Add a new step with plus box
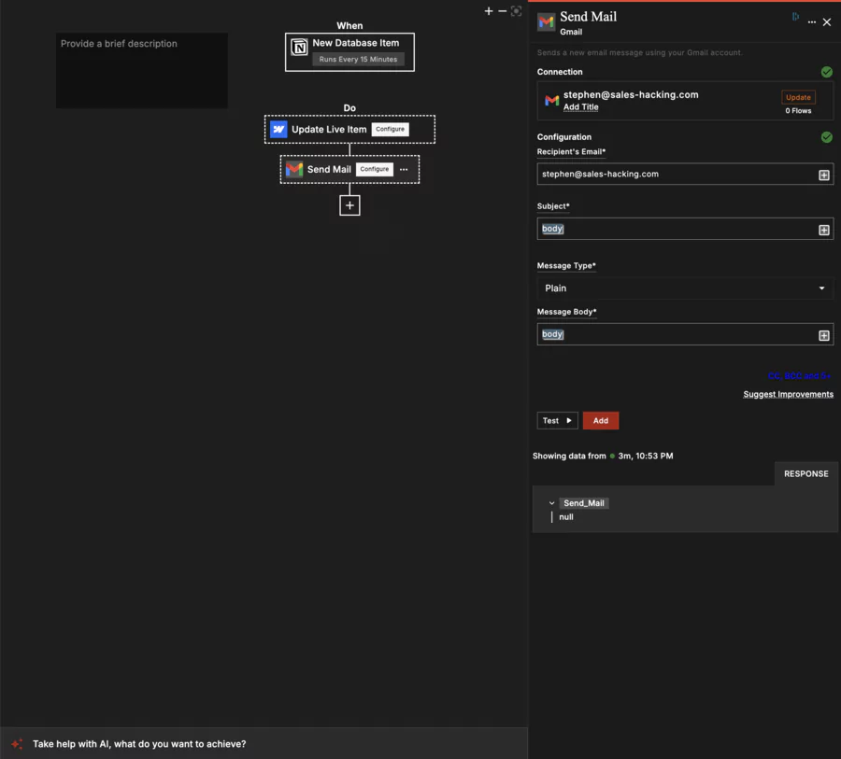Image resolution: width=841 pixels, height=759 pixels. [x=349, y=205]
